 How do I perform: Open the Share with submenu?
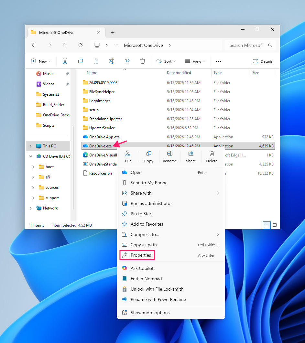pos(171,193)
